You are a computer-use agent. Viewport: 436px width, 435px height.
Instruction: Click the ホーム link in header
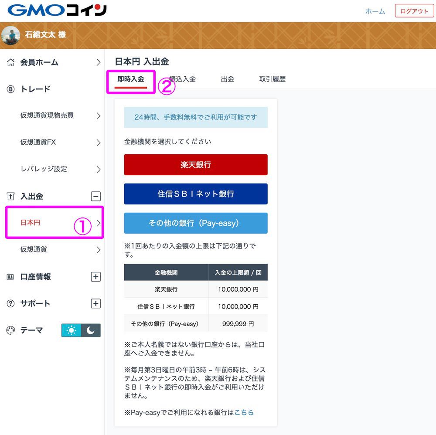375,11
